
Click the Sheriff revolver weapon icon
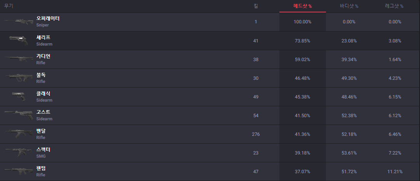coord(19,40)
